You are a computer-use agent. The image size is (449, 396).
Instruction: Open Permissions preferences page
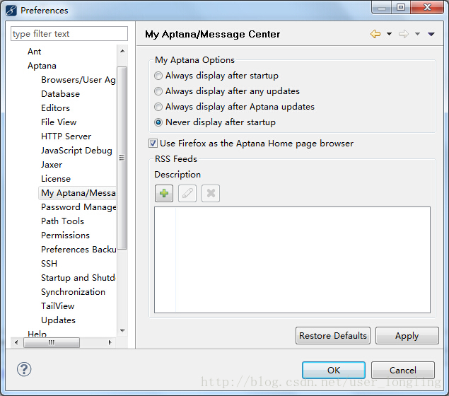[65, 235]
